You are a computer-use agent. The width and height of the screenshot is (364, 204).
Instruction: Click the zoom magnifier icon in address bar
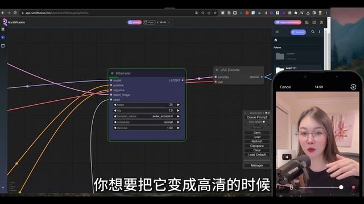[203, 13]
